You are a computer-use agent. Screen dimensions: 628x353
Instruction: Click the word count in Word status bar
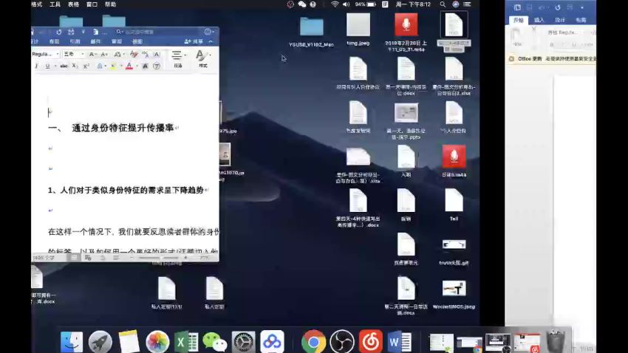pyautogui.click(x=44, y=258)
